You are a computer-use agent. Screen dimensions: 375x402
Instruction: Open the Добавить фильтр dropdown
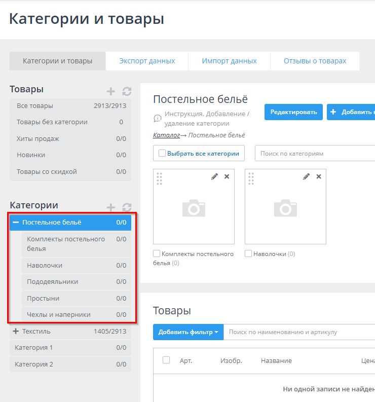tap(188, 332)
